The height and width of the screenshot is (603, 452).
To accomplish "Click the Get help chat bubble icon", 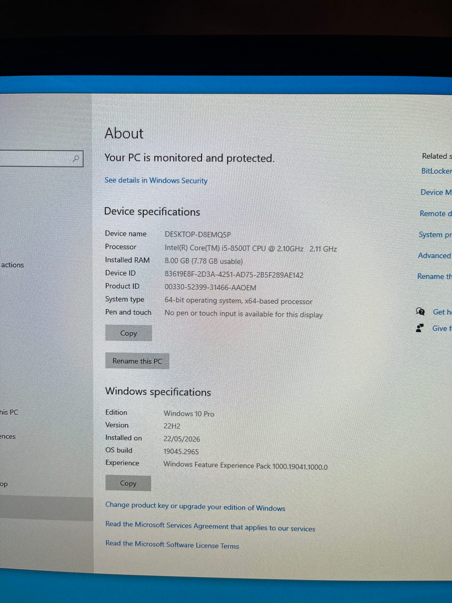I will pyautogui.click(x=420, y=311).
